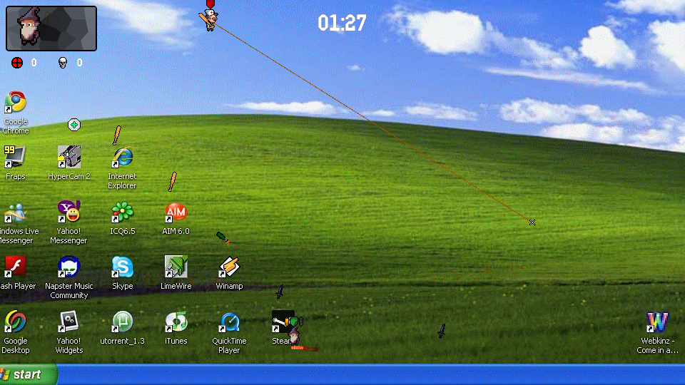Image resolution: width=685 pixels, height=385 pixels.
Task: Click the Yahoo! Messenger shortcut
Action: click(68, 212)
